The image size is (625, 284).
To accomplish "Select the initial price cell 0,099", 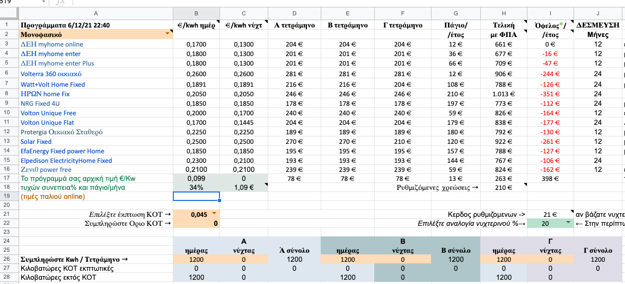I will tap(197, 179).
